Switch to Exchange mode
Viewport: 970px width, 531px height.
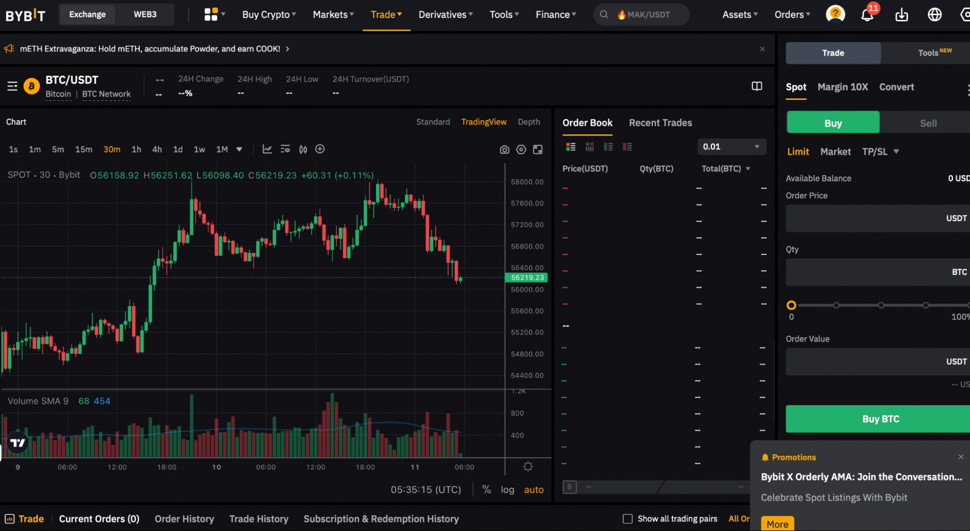tap(87, 15)
